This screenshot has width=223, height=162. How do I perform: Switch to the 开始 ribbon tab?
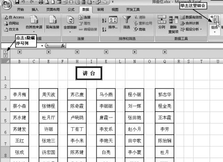[20, 10]
